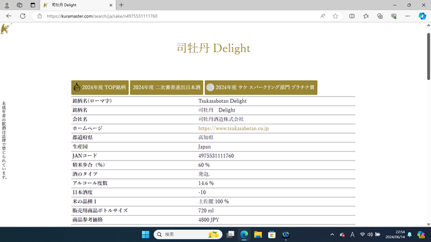Open the network and volume quick settings
The width and height of the screenshot is (431, 242).
370,235
